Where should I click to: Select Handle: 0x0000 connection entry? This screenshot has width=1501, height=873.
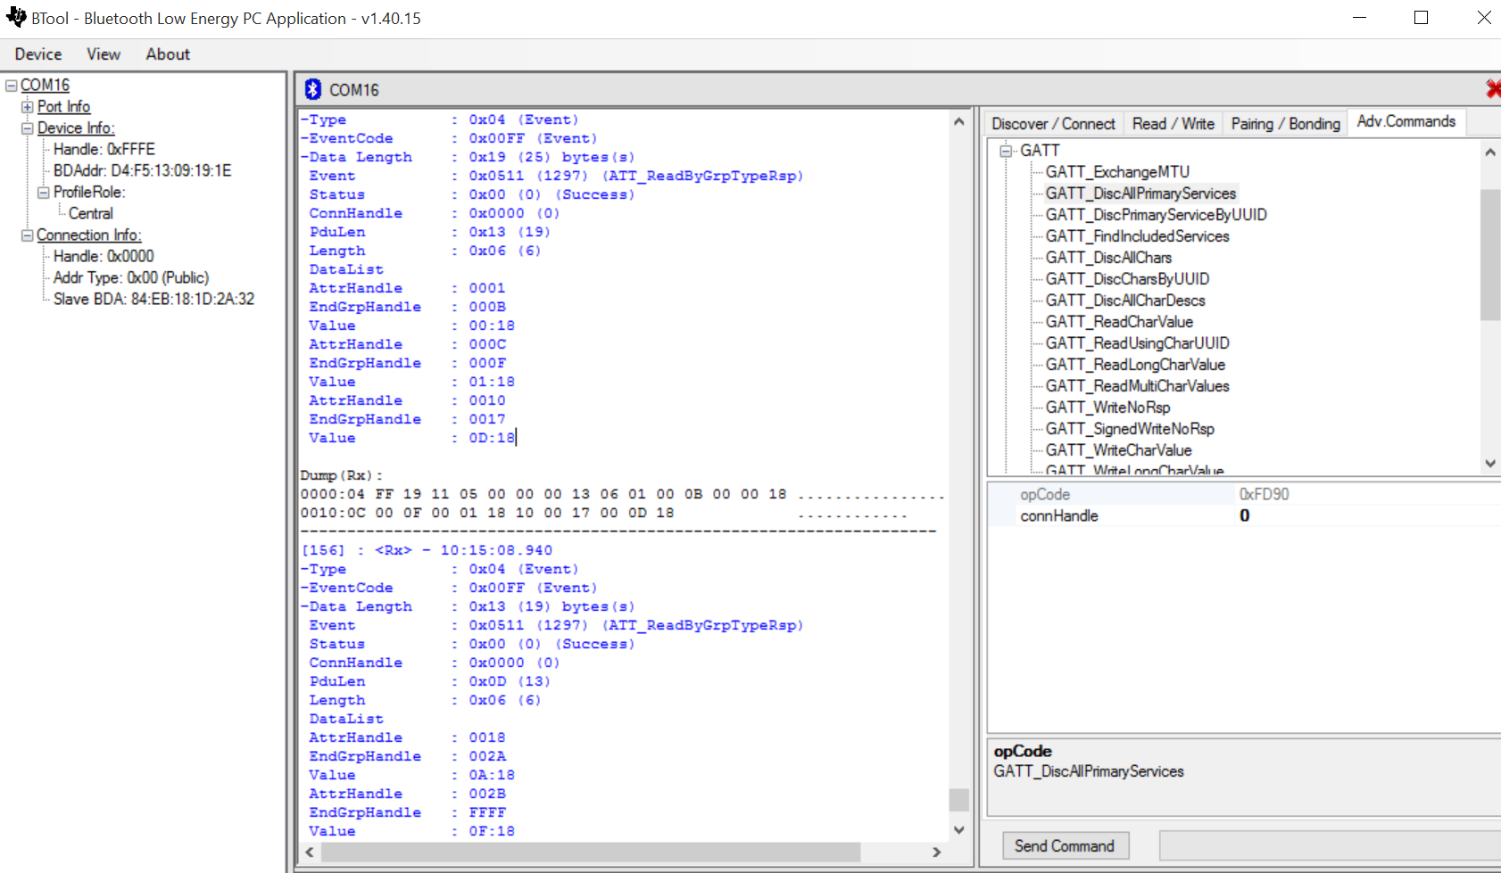tap(104, 257)
